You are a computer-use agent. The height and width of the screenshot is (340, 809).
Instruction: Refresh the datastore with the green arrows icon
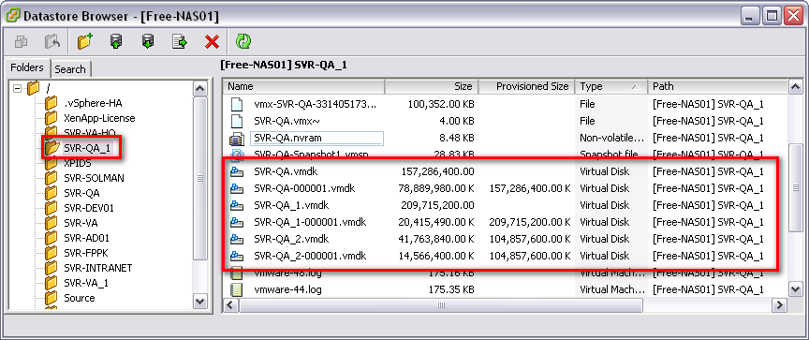click(243, 41)
